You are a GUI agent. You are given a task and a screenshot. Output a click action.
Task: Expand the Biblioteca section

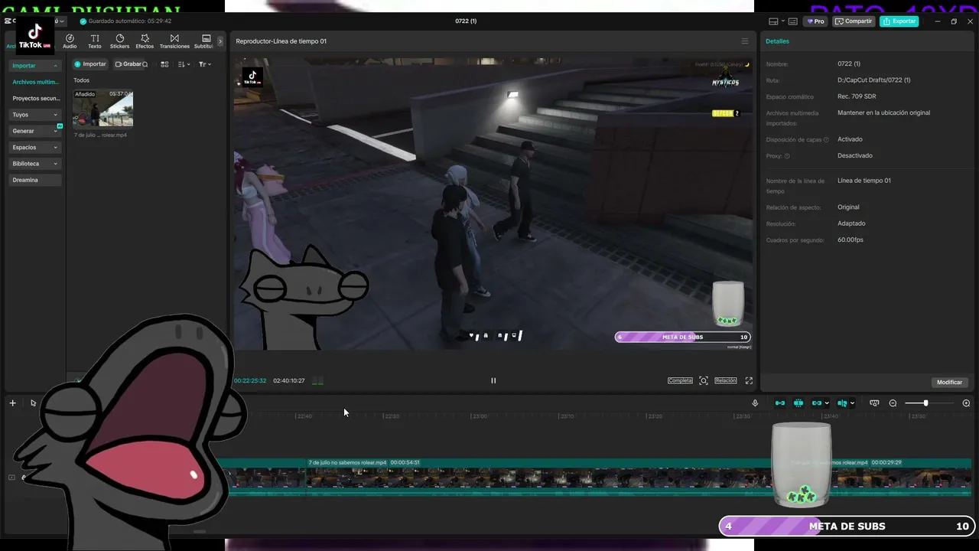coord(35,164)
